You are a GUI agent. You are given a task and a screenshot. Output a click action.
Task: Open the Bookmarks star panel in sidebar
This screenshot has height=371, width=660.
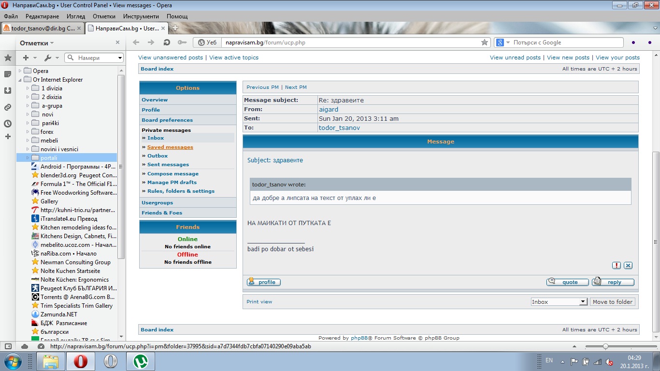click(x=8, y=58)
